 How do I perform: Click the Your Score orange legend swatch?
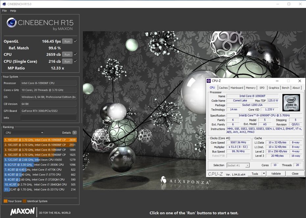(6, 201)
